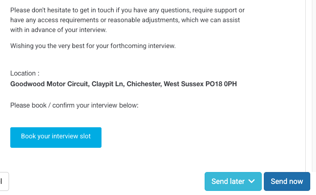Screen dimensions: 316x195
Task: Click the 'Please book / confirm your interview' line
Action: [x=74, y=106]
